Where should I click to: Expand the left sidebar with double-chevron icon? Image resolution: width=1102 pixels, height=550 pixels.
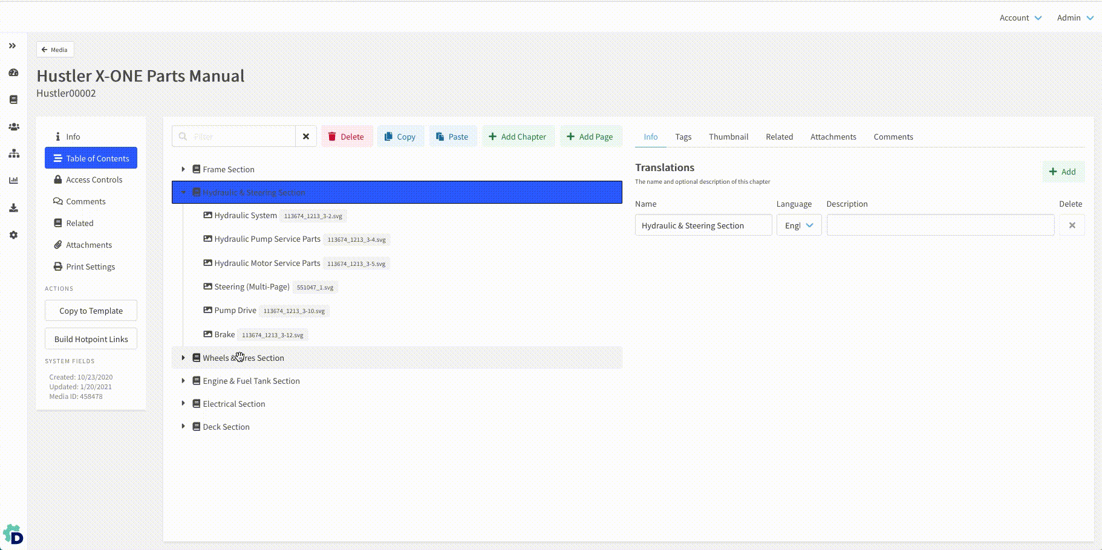(x=12, y=46)
